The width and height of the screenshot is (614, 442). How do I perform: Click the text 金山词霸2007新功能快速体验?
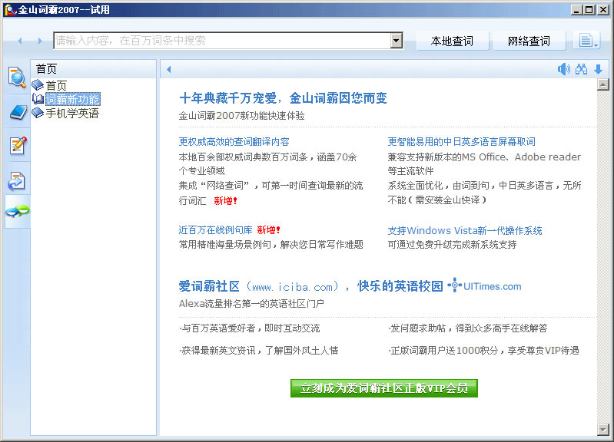241,116
